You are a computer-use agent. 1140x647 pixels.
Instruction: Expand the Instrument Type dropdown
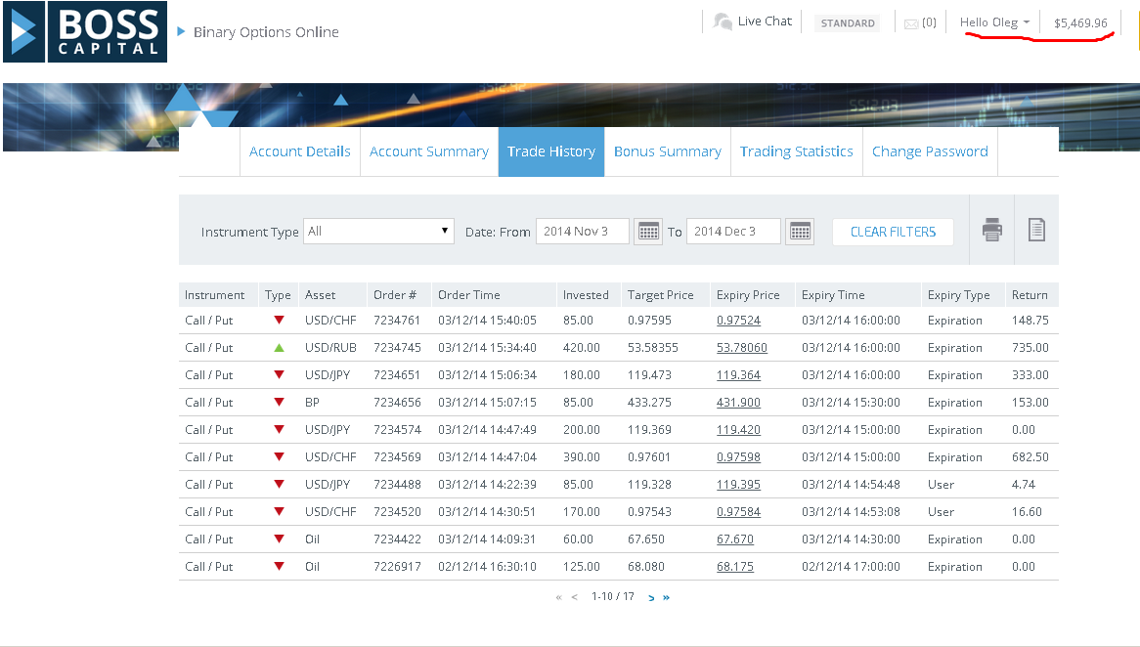[x=378, y=232]
